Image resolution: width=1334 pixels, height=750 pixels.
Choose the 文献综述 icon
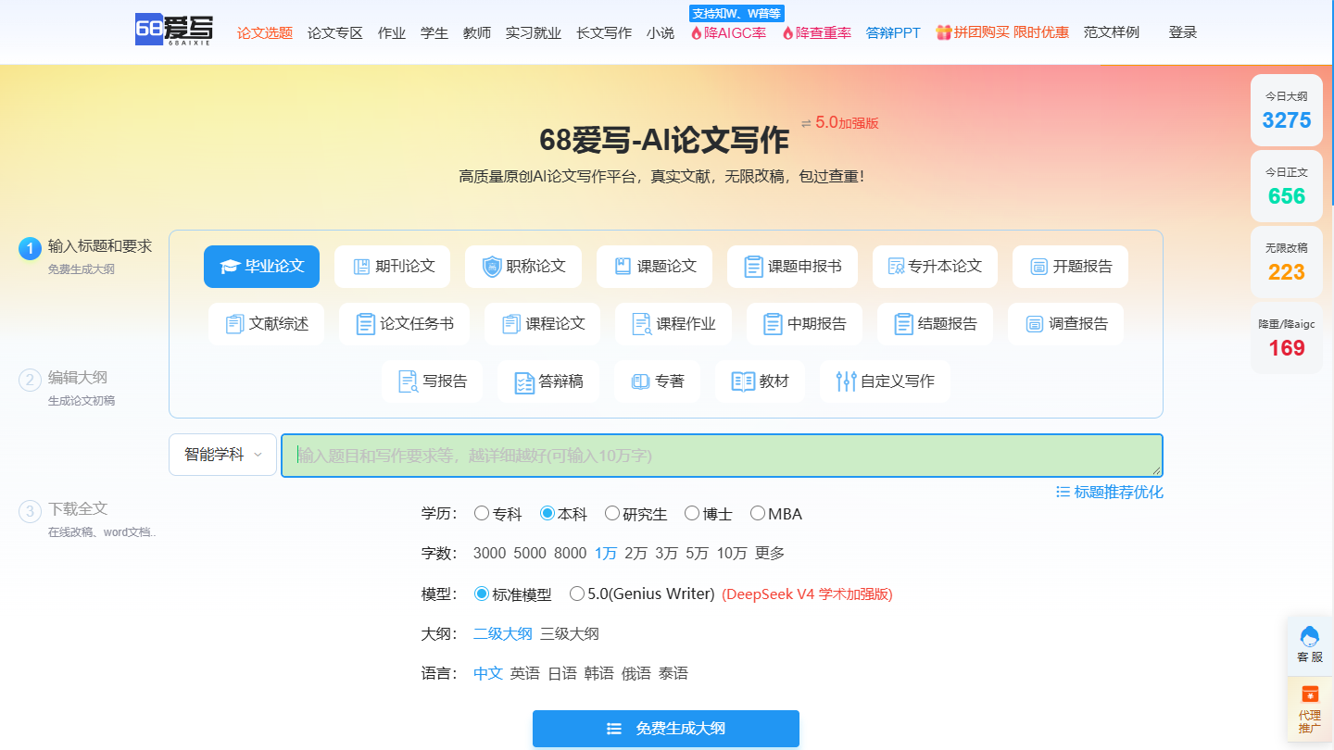click(x=234, y=324)
